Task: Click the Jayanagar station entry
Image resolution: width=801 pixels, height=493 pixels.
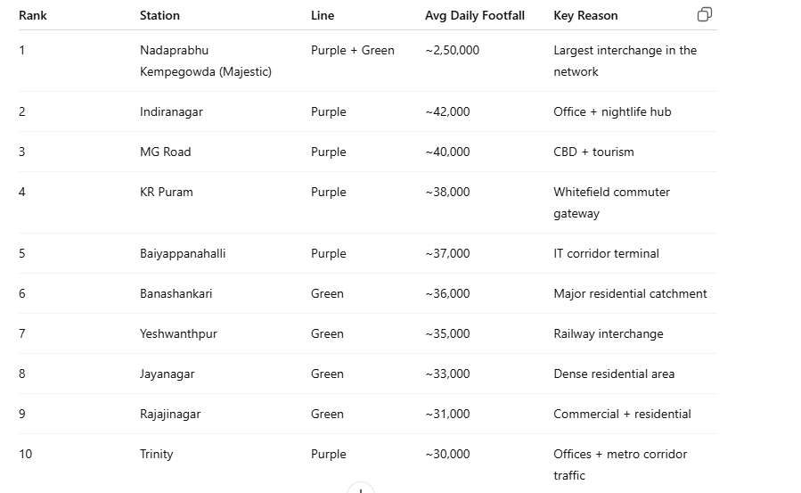Action: [x=167, y=374]
